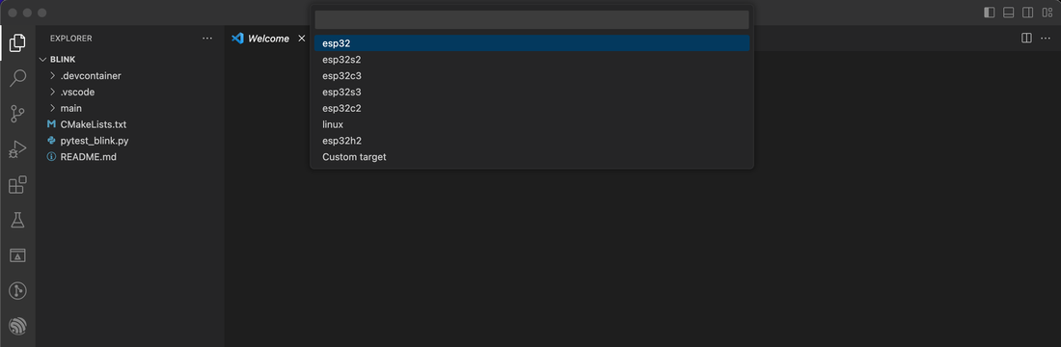Screen dimensions: 1061x347
Task: Toggle the primary side bar layout
Action: [990, 13]
